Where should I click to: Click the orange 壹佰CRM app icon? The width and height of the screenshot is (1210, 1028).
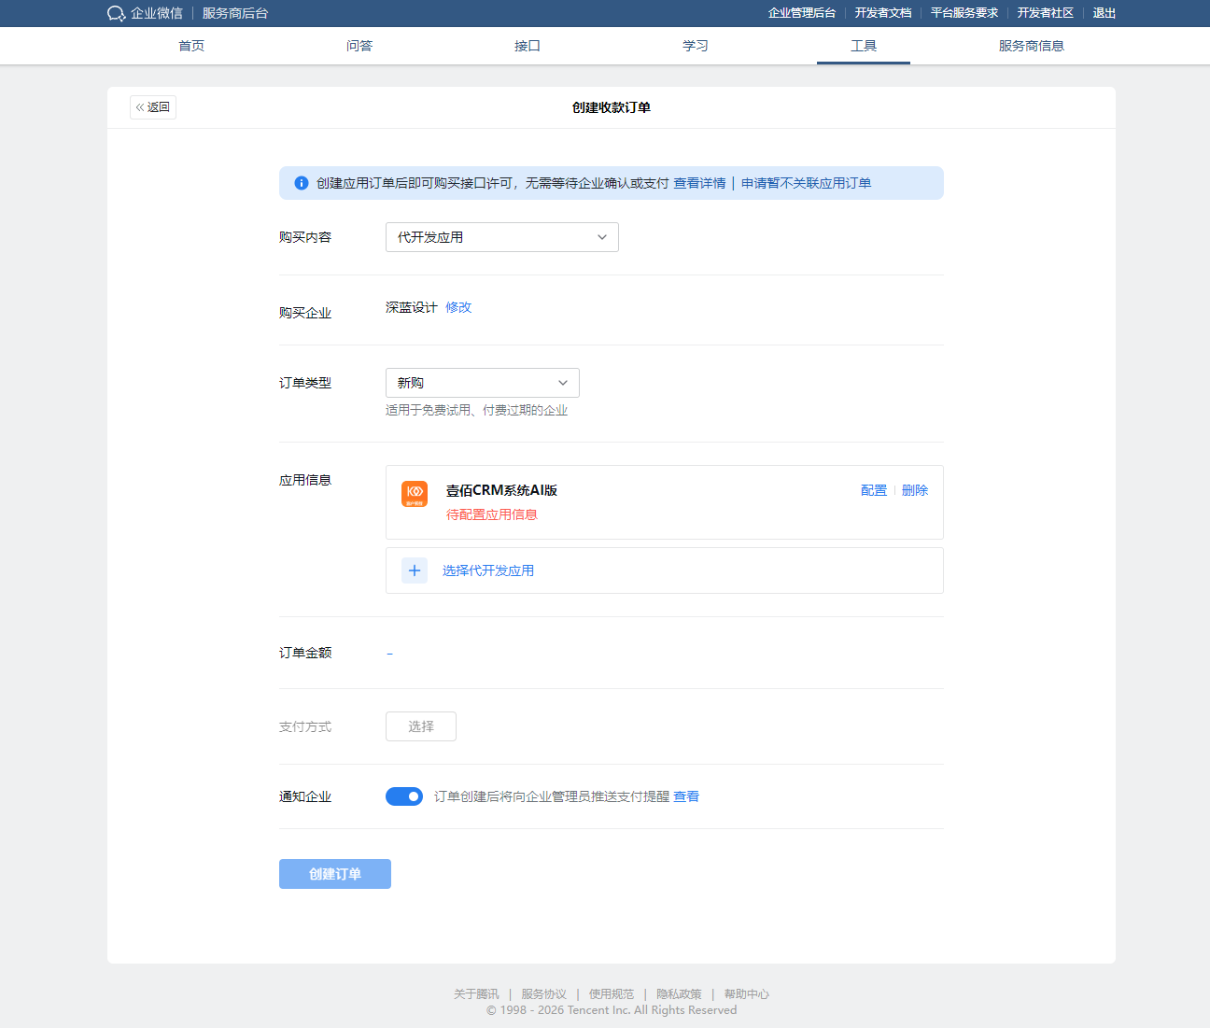[415, 494]
